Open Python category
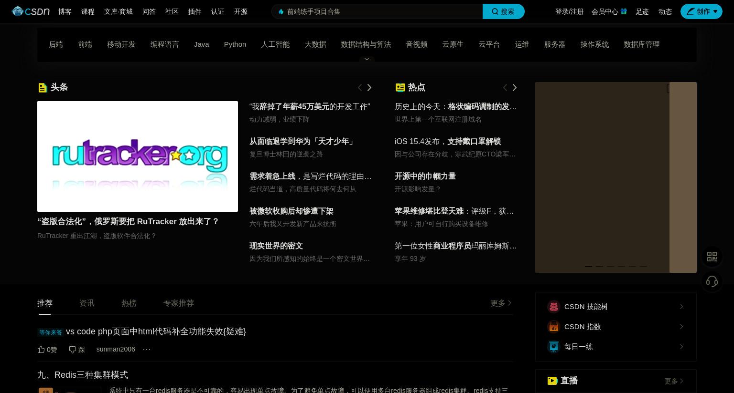This screenshot has width=734, height=393. click(235, 44)
